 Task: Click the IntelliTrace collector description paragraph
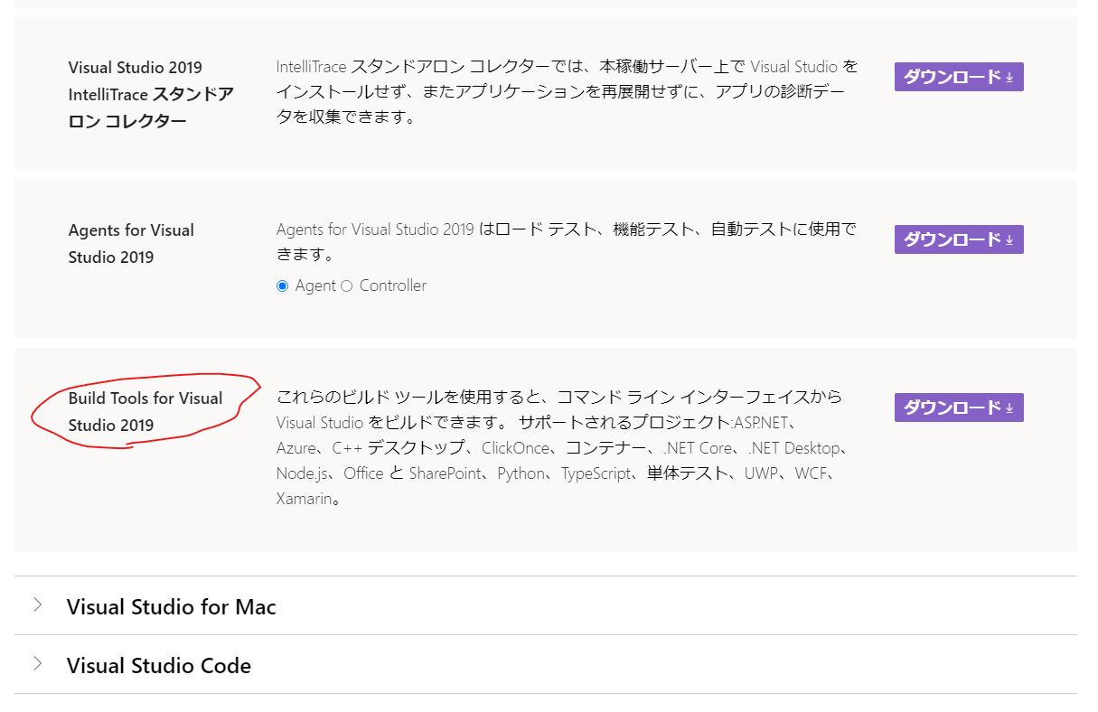568,92
